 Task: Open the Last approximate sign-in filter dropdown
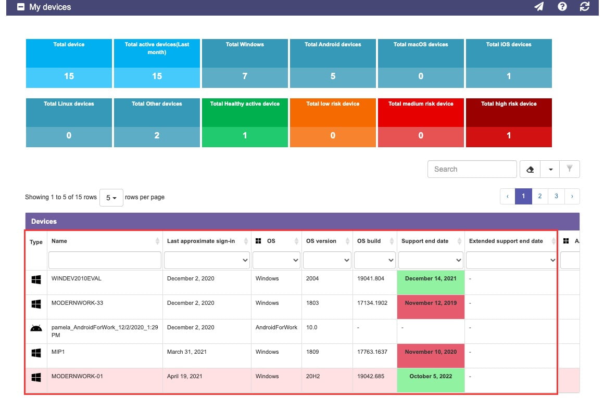pos(207,260)
